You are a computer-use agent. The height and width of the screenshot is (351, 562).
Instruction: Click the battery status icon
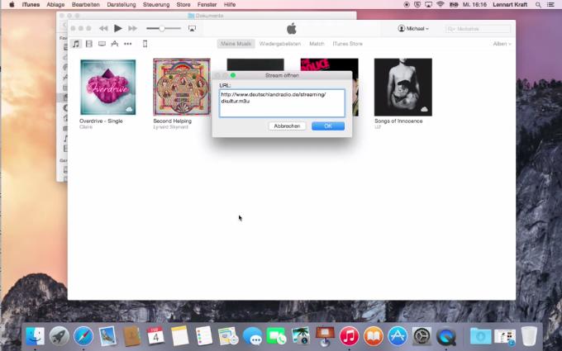tap(454, 5)
